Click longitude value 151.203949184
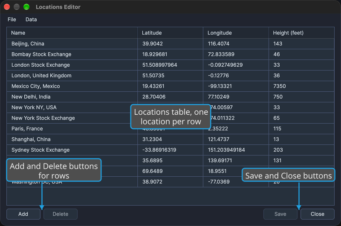Screen dimensions: 341x226 (x=236, y=150)
